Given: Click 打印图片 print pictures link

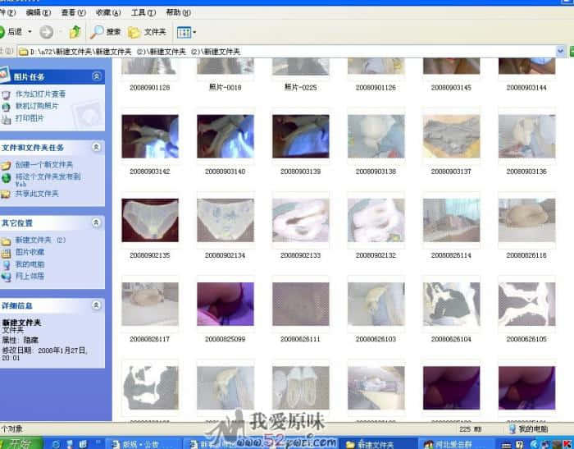Looking at the screenshot, I should (x=30, y=118).
